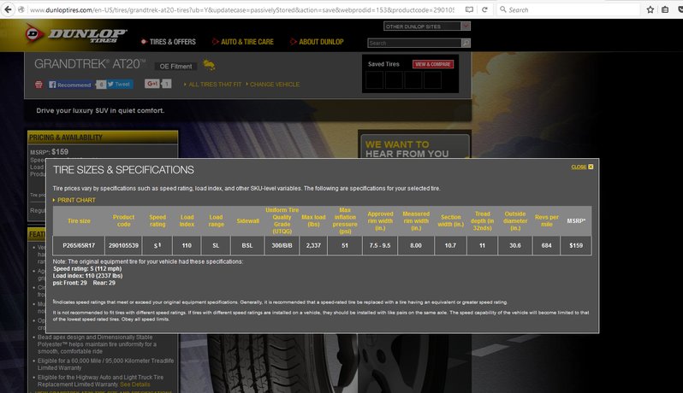The height and width of the screenshot is (393, 683).
Task: Click the Outside diameter column header
Action: coord(515,220)
